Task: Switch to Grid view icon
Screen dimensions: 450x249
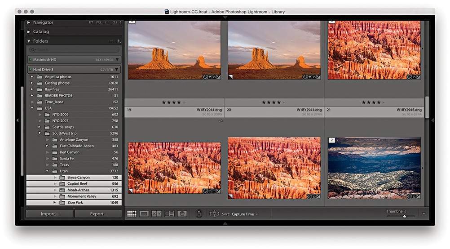Action: (132, 214)
